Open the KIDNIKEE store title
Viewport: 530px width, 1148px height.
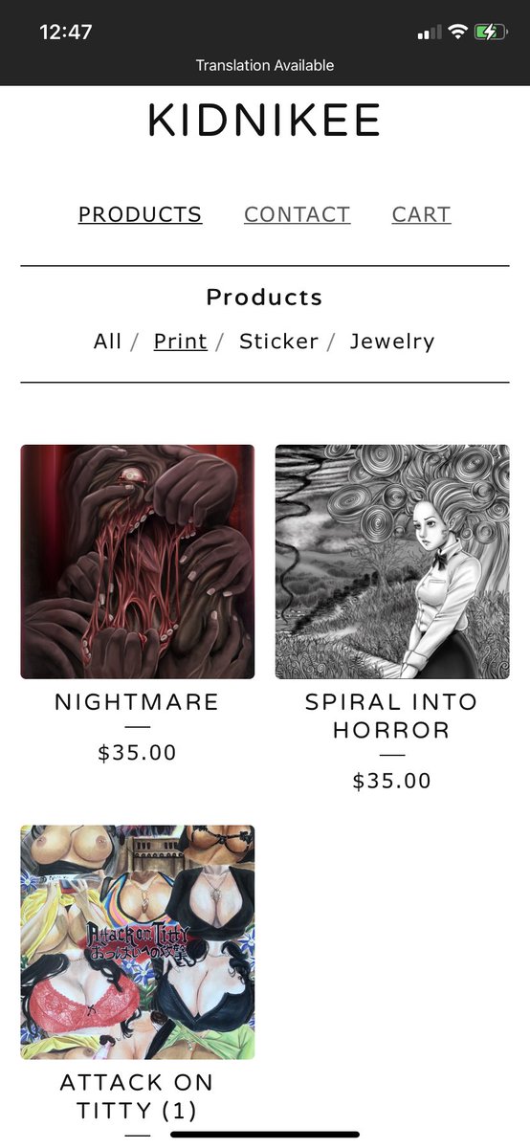pyautogui.click(x=264, y=121)
